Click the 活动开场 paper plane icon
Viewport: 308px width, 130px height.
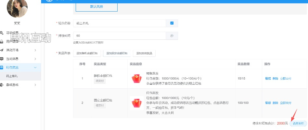(x=2, y=50)
